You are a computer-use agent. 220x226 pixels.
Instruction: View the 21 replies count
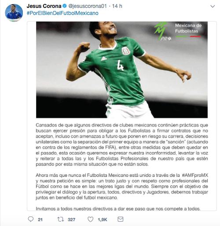coord(40,219)
